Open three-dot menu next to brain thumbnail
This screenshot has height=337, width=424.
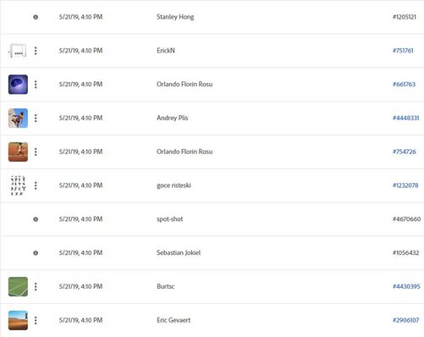36,84
